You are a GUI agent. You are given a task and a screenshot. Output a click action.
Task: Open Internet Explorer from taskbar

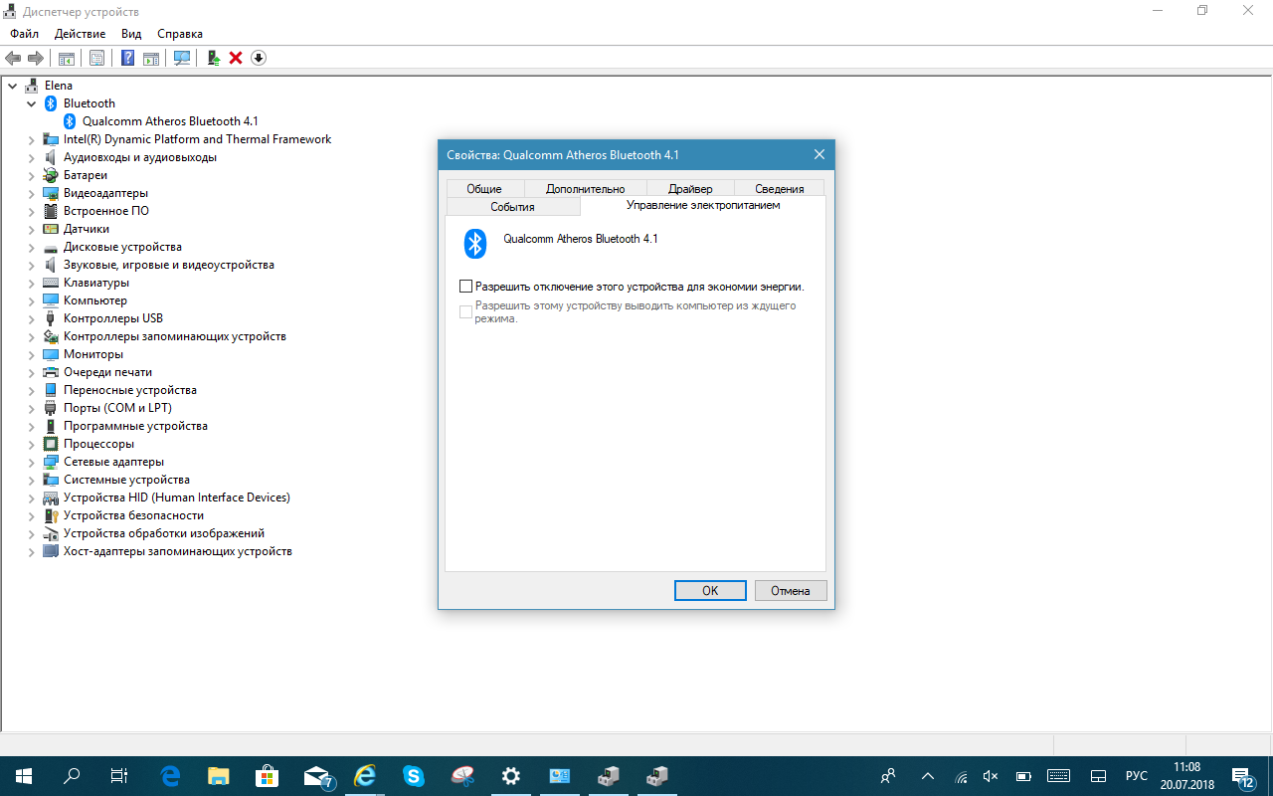(x=365, y=776)
